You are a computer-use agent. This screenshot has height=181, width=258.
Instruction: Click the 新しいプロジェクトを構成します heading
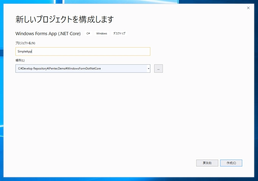64,19
